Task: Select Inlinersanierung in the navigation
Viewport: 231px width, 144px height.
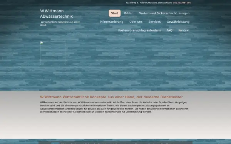Action: [112, 22]
